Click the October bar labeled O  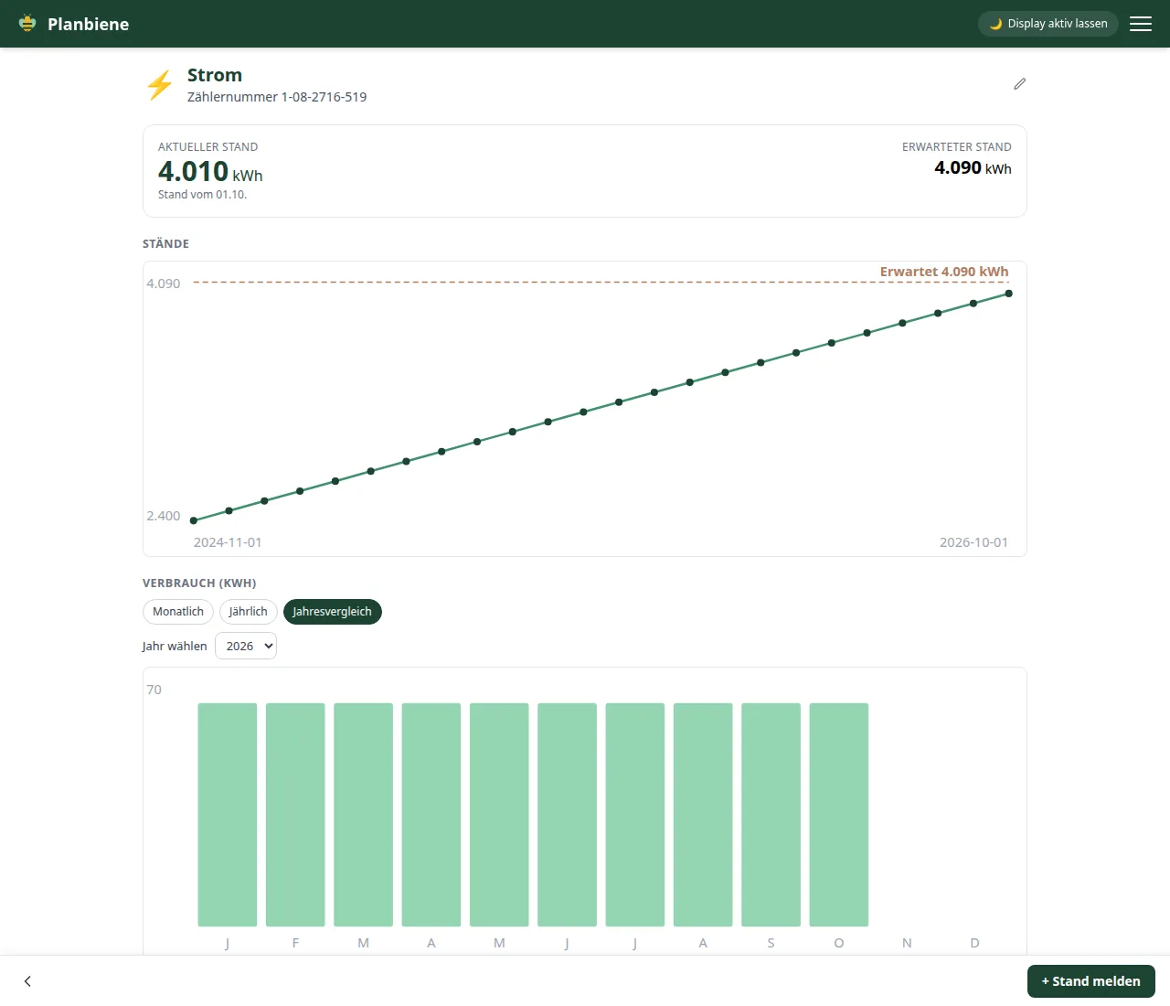(839, 815)
